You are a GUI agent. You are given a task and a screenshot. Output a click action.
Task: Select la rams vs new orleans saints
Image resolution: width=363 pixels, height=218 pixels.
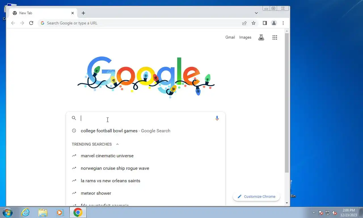click(145, 181)
